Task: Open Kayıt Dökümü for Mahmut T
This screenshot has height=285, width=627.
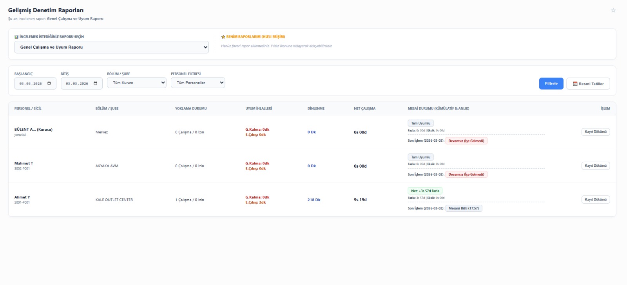Action: [596, 166]
